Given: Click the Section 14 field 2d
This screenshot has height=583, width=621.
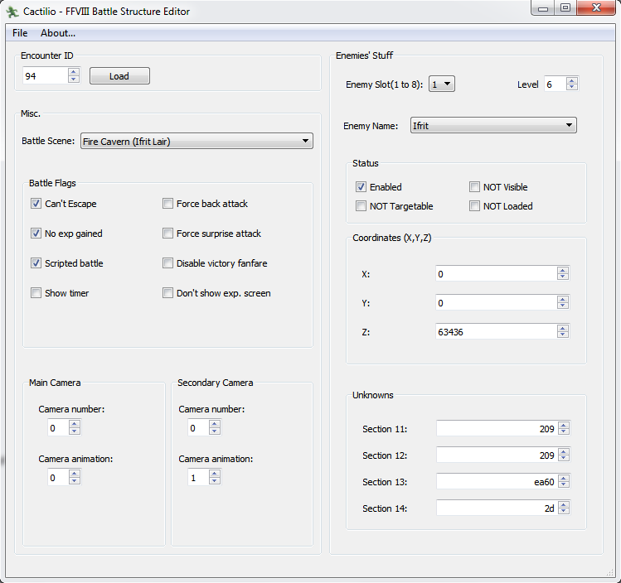Looking at the screenshot, I should (x=497, y=508).
